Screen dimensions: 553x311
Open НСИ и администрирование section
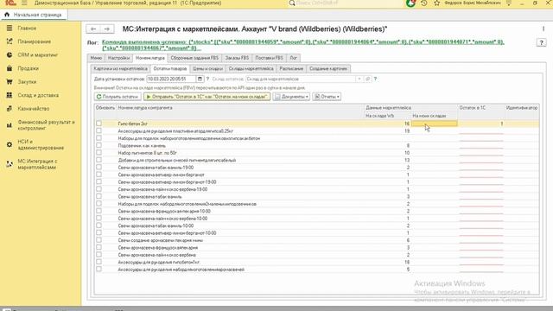(x=41, y=144)
